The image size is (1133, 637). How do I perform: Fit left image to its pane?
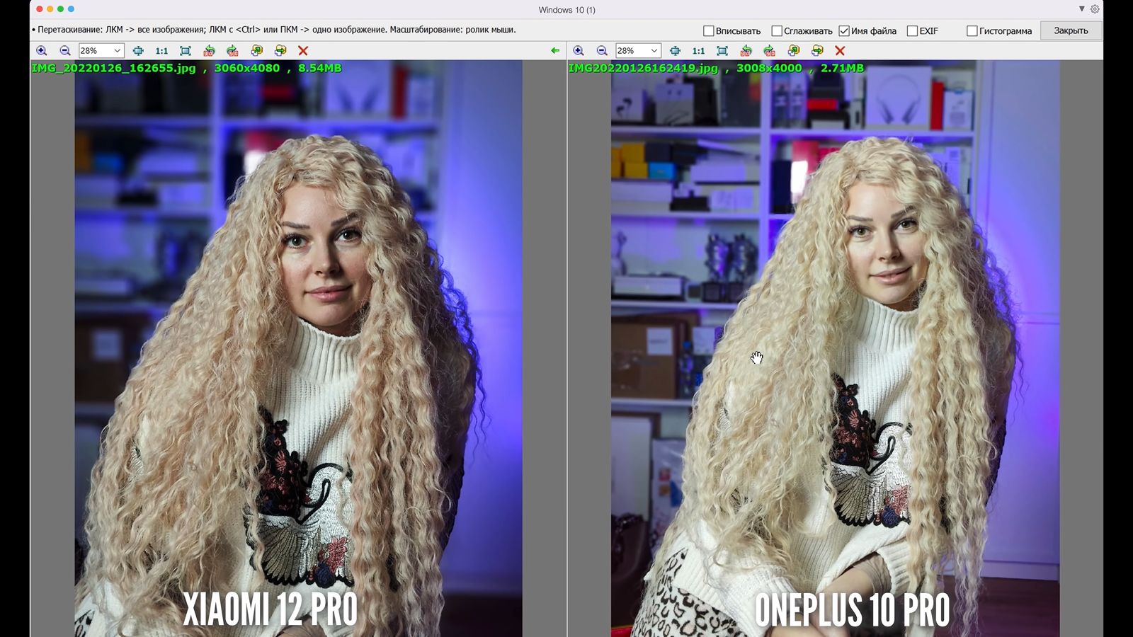[x=186, y=51]
